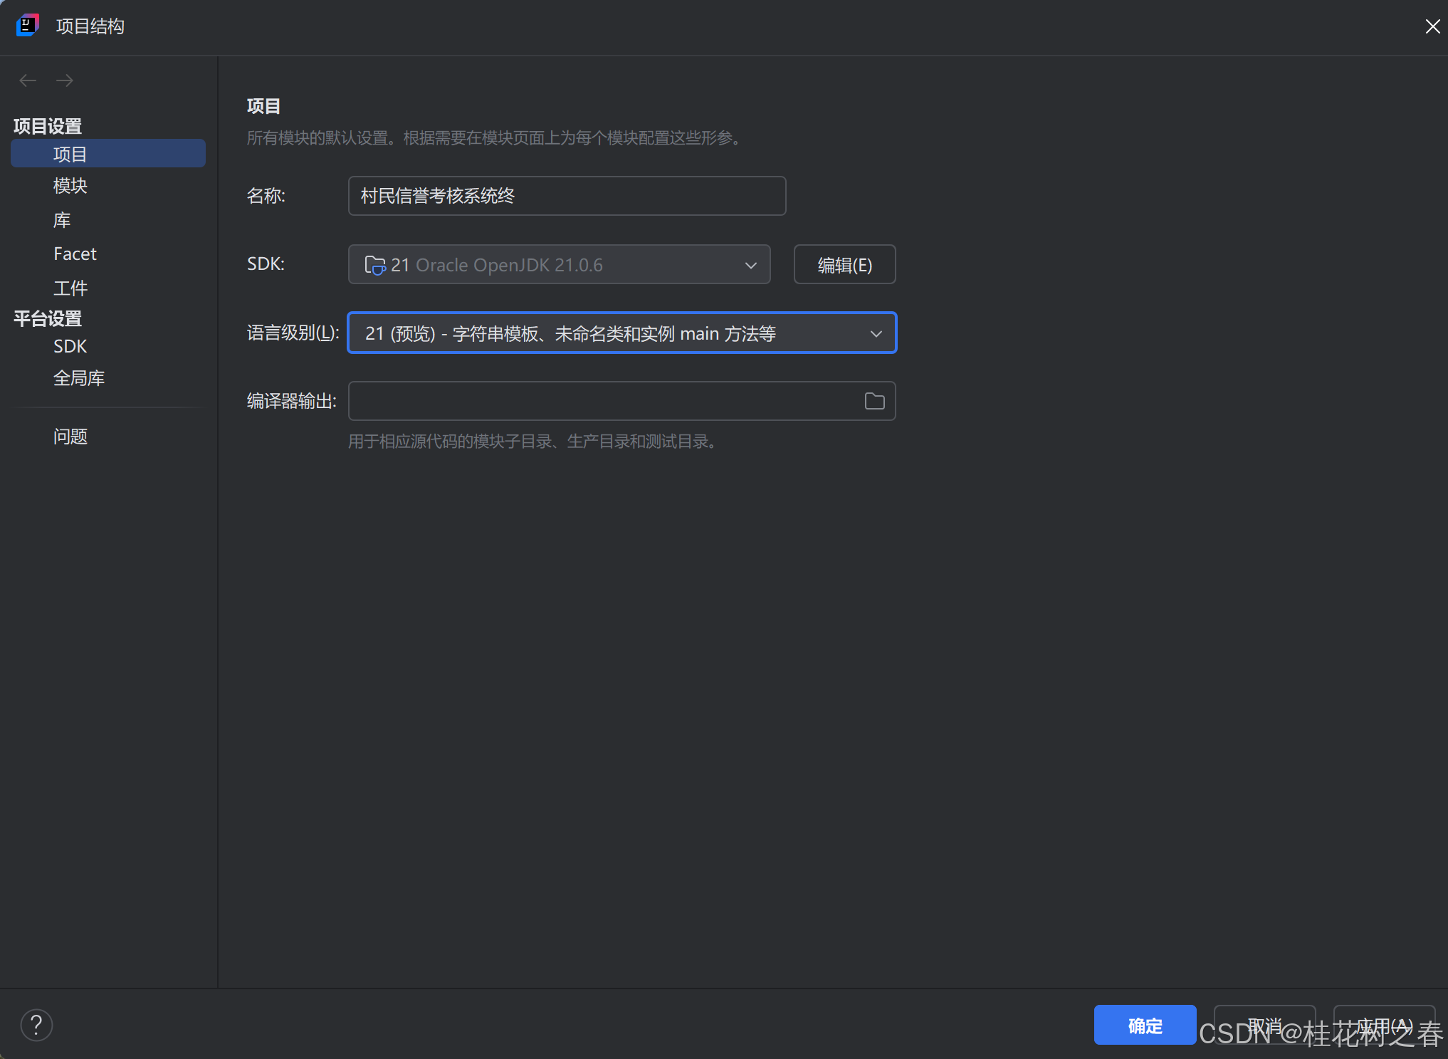Expand the SDK selector chevron
Viewport: 1448px width, 1059px height.
[x=750, y=264]
